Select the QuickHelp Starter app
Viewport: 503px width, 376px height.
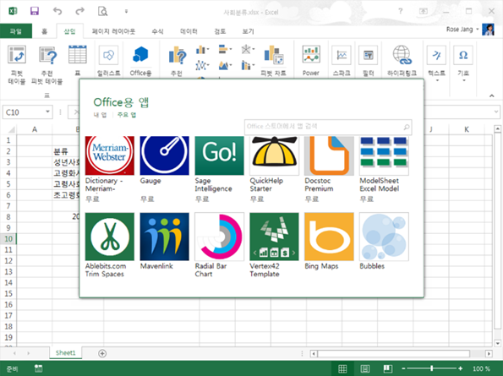(x=274, y=169)
